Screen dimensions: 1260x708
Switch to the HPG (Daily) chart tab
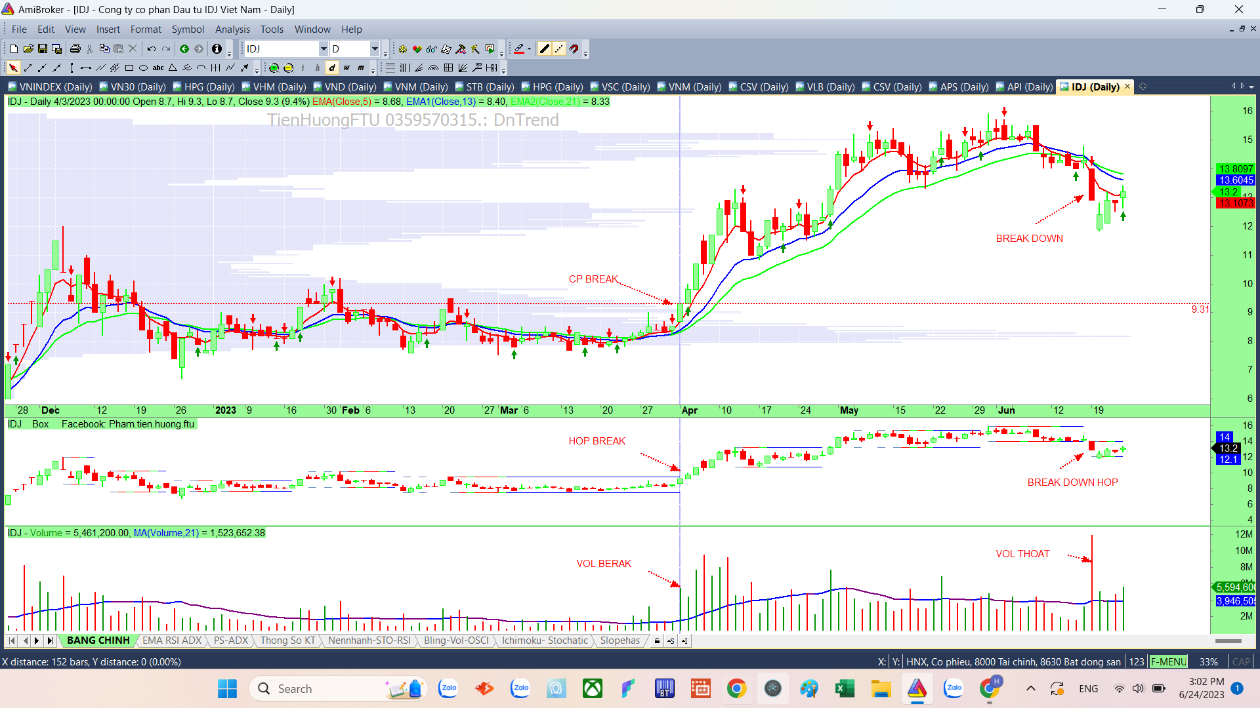pos(209,87)
